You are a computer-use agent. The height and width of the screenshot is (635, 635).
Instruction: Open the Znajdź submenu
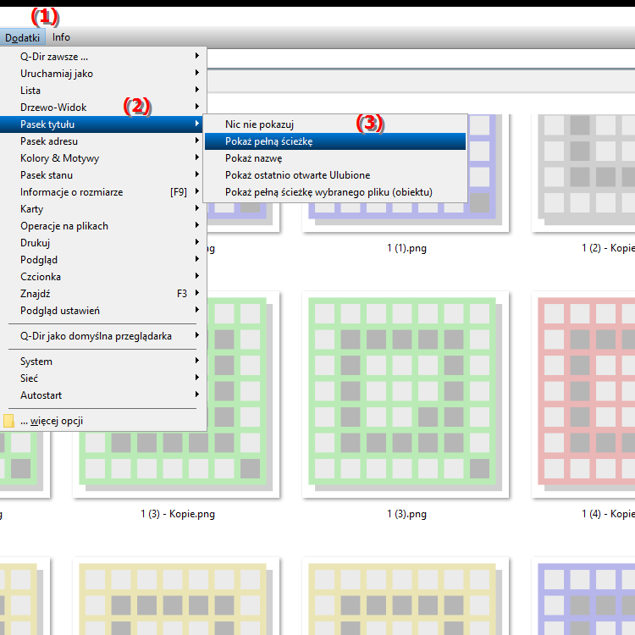point(103,294)
